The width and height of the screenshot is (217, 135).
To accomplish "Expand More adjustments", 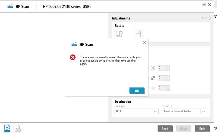I will (x=206, y=18).
